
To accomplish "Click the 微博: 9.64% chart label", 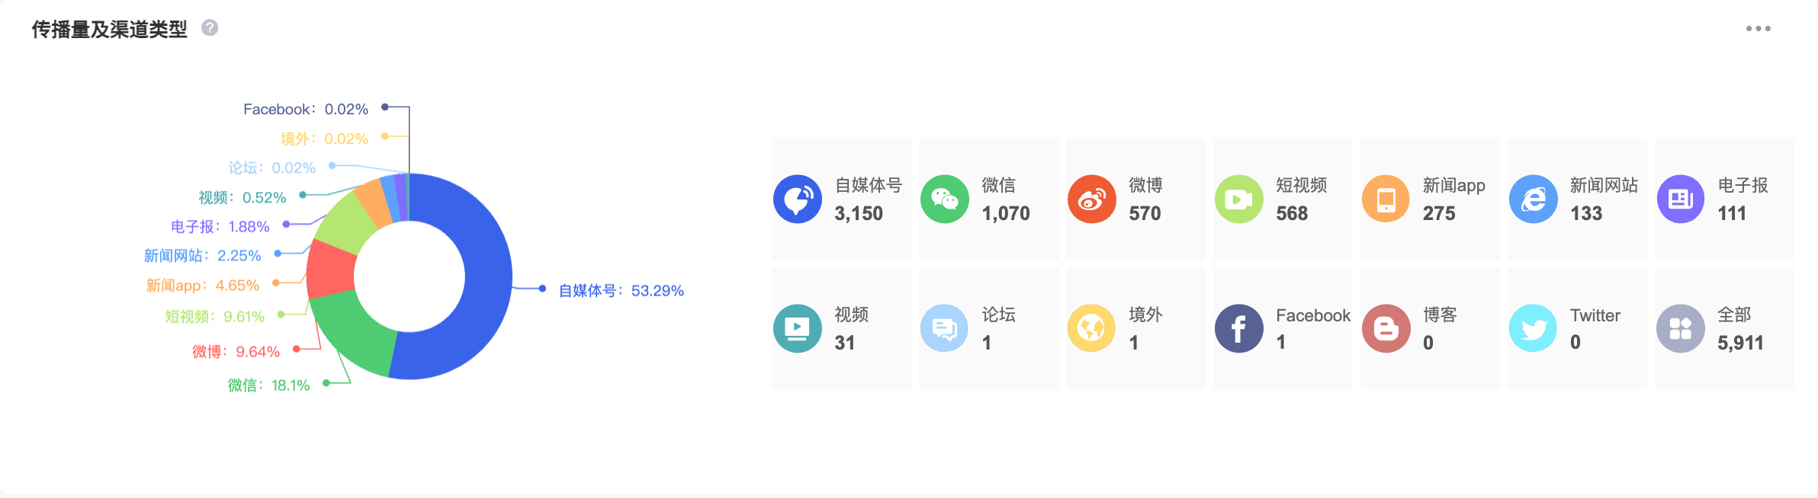I will pyautogui.click(x=236, y=352).
